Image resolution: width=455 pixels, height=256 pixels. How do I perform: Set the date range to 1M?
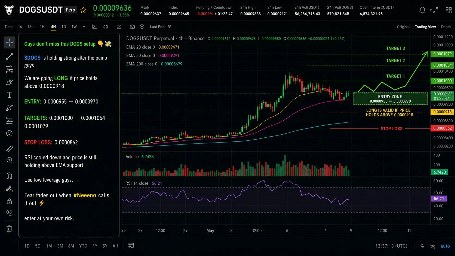[49, 246]
